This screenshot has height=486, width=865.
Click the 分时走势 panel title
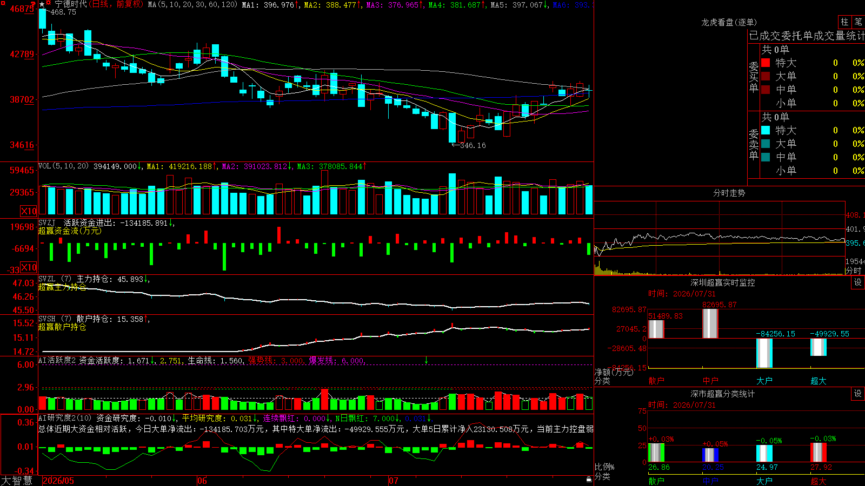[x=729, y=193]
